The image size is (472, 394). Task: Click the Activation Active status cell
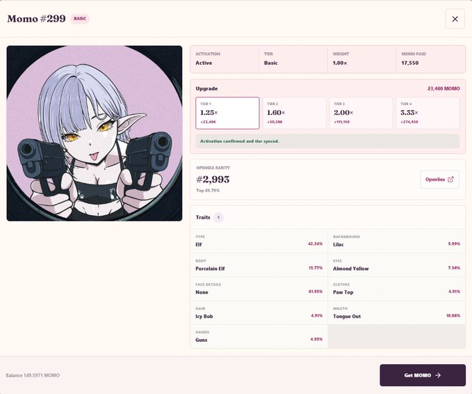tap(225, 59)
